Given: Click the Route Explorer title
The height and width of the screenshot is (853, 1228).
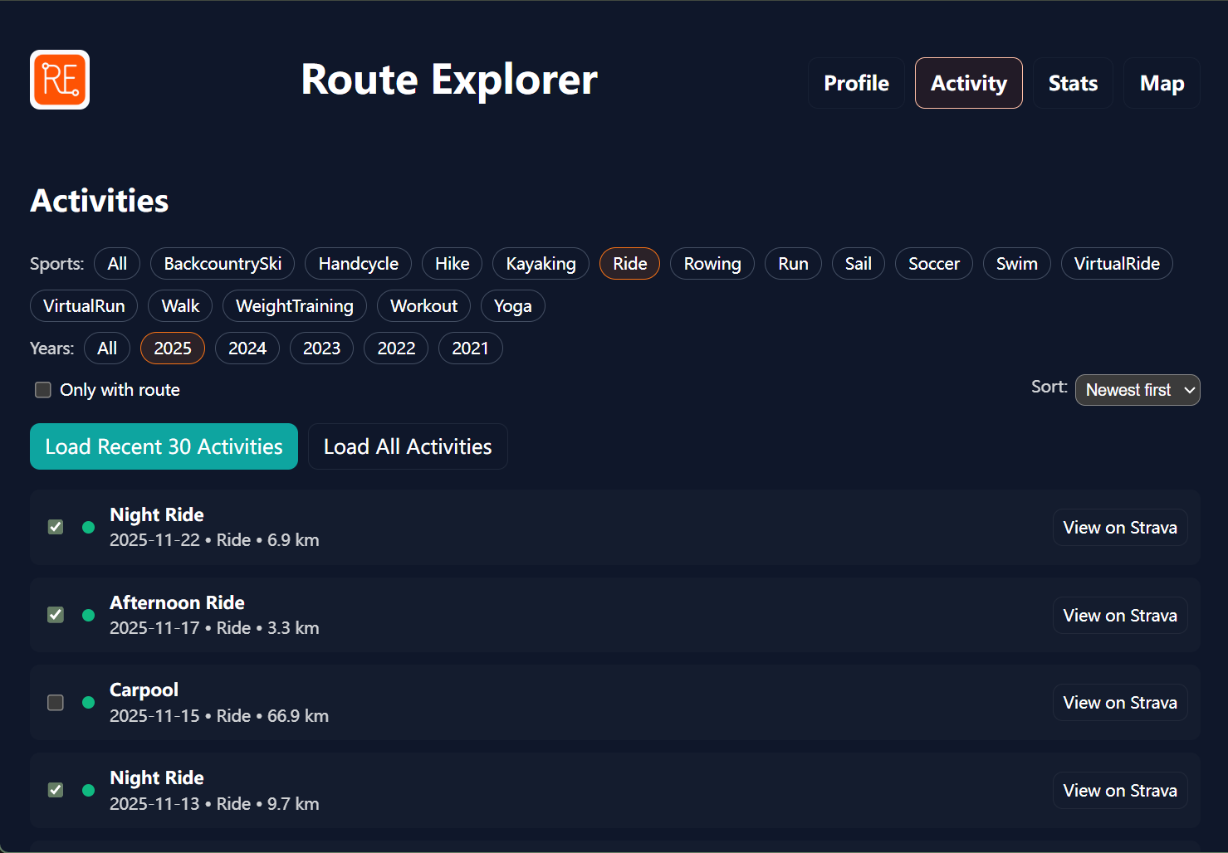Looking at the screenshot, I should pos(449,80).
